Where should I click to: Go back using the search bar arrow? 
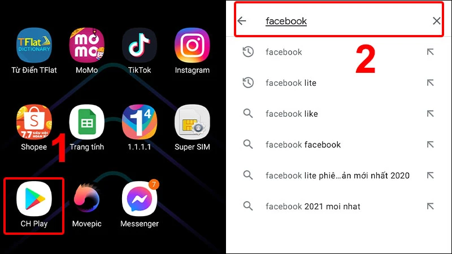[x=242, y=21]
